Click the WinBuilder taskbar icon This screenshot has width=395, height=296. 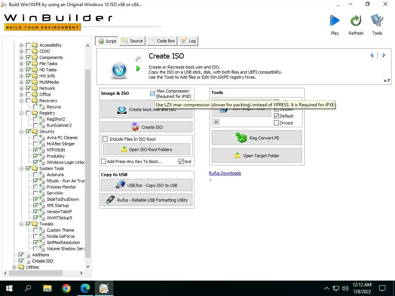pyautogui.click(x=104, y=288)
